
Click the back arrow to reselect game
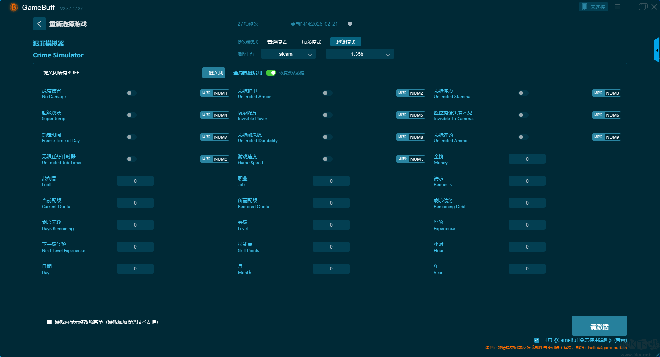39,24
